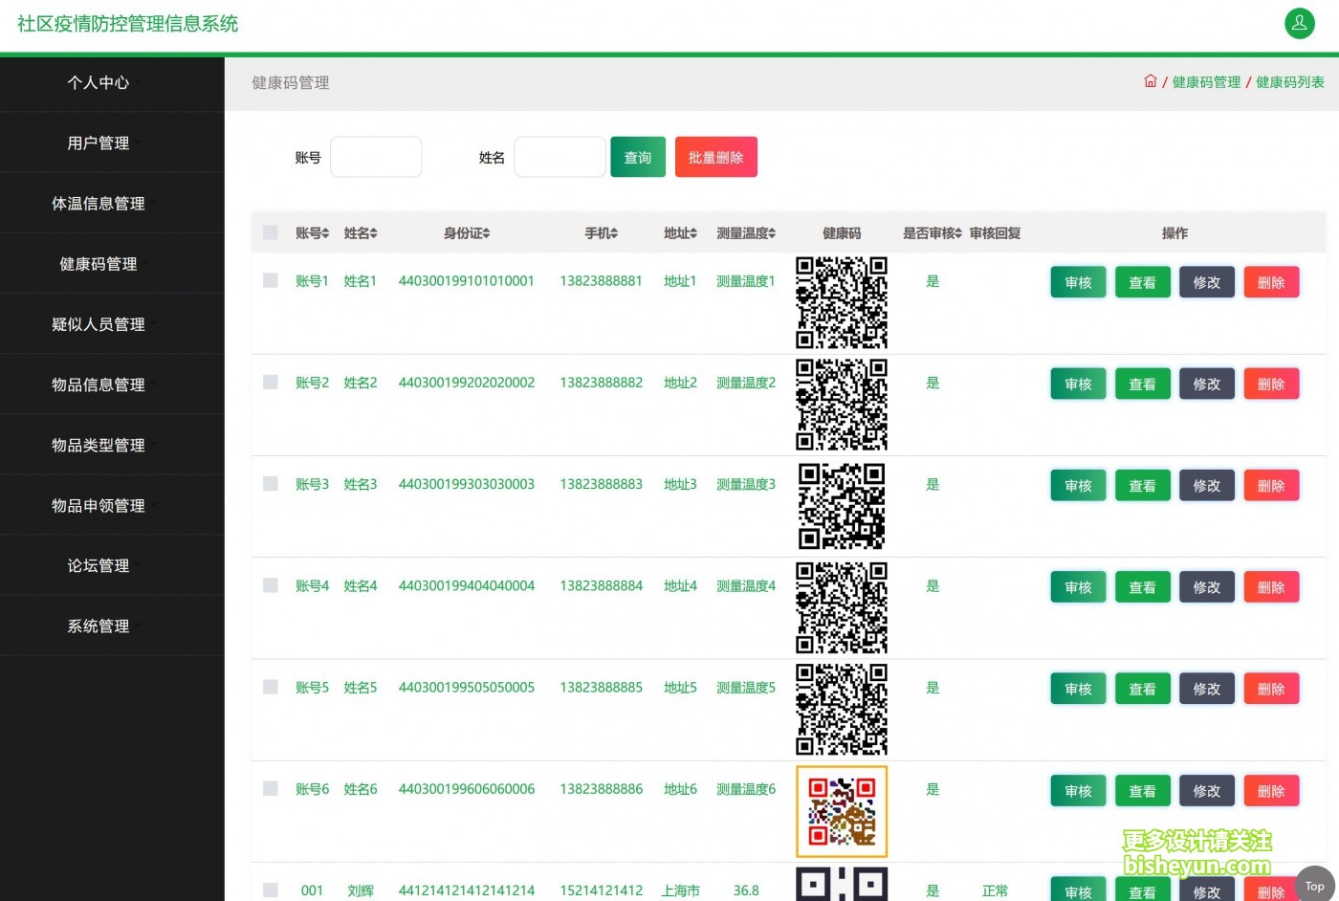1339x901 pixels.
Task: Open the user profile avatar icon
Action: tap(1299, 24)
